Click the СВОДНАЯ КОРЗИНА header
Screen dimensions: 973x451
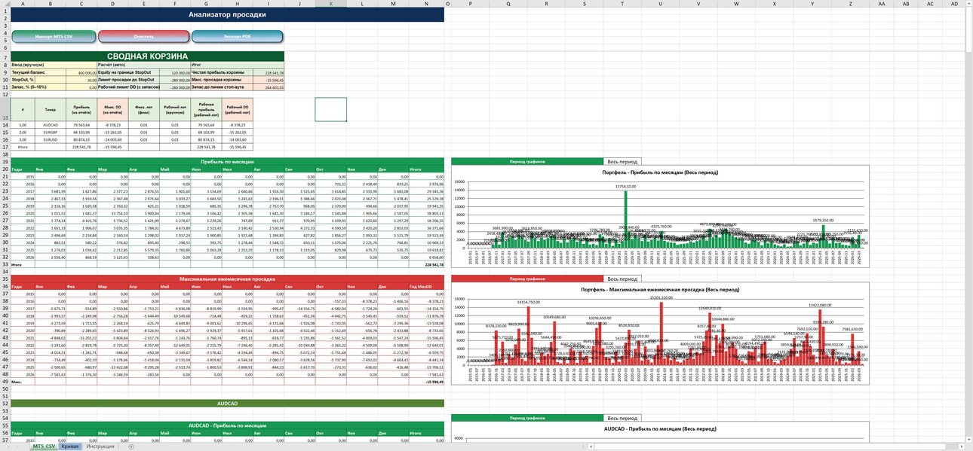[148, 56]
